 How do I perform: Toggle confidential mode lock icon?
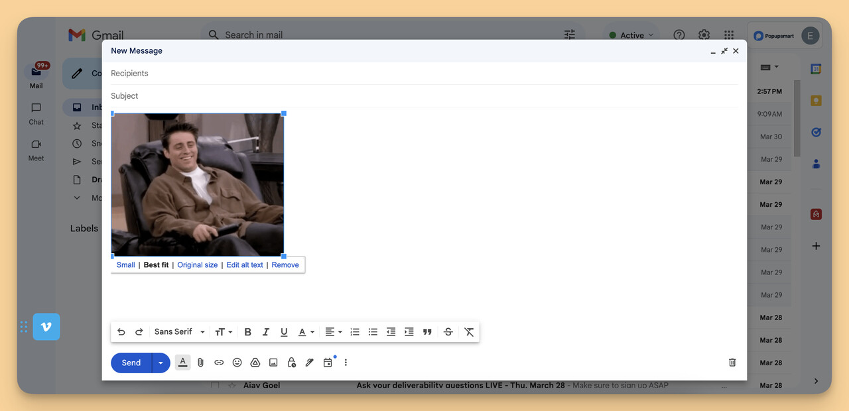(291, 363)
